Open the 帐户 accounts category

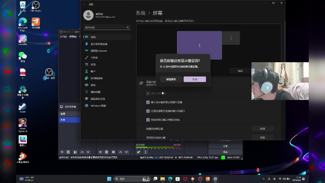pos(107,71)
